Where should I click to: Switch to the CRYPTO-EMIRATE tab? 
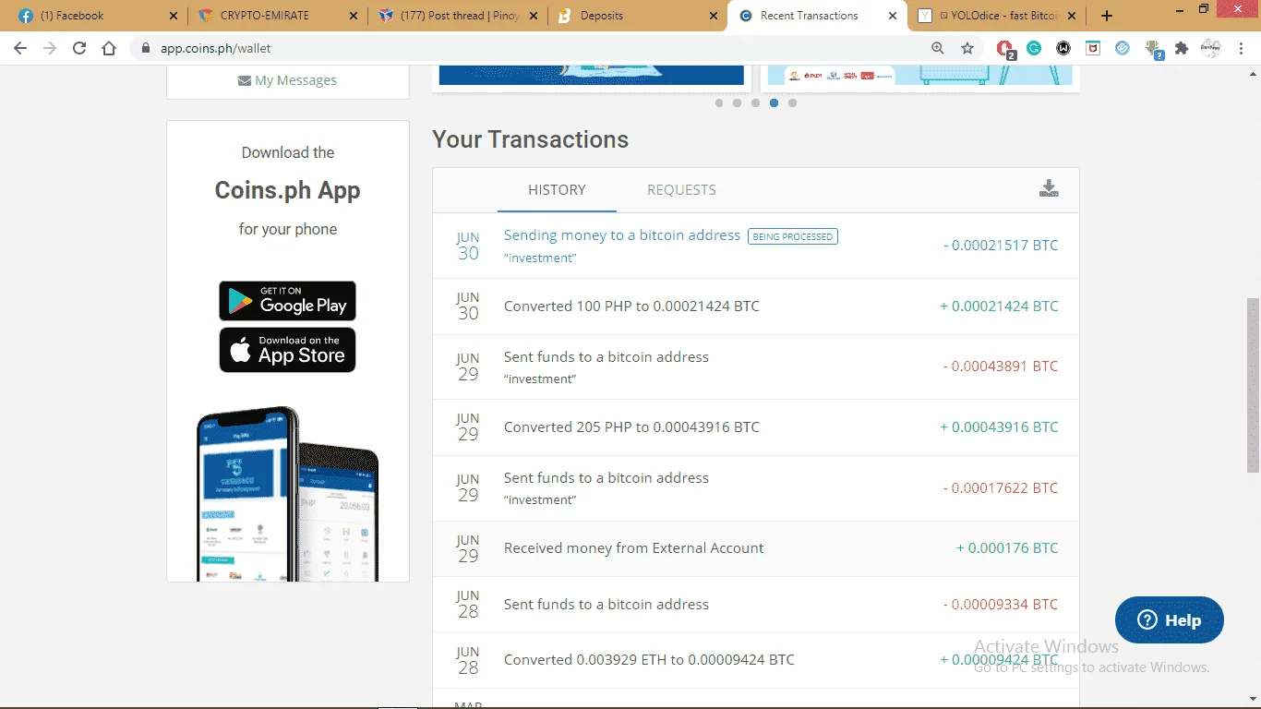pos(279,16)
